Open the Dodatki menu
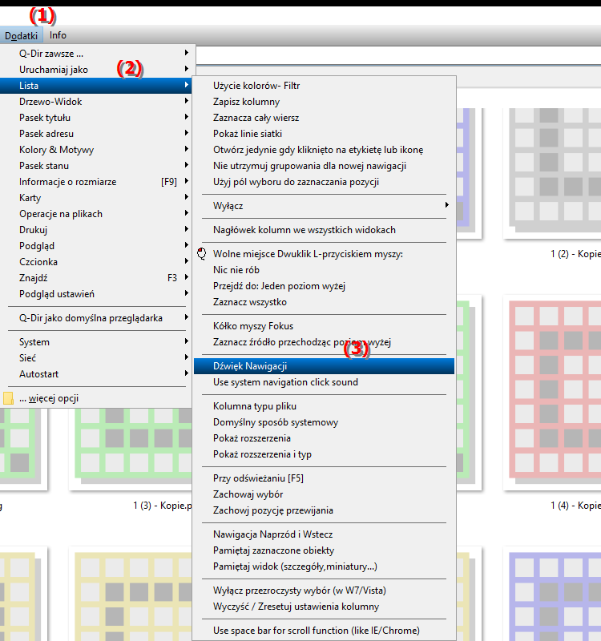Image resolution: width=601 pixels, height=641 pixels. pos(21,35)
